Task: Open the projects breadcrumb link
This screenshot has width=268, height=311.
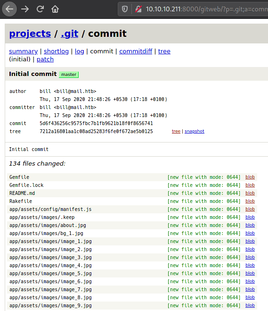Action: coord(30,34)
